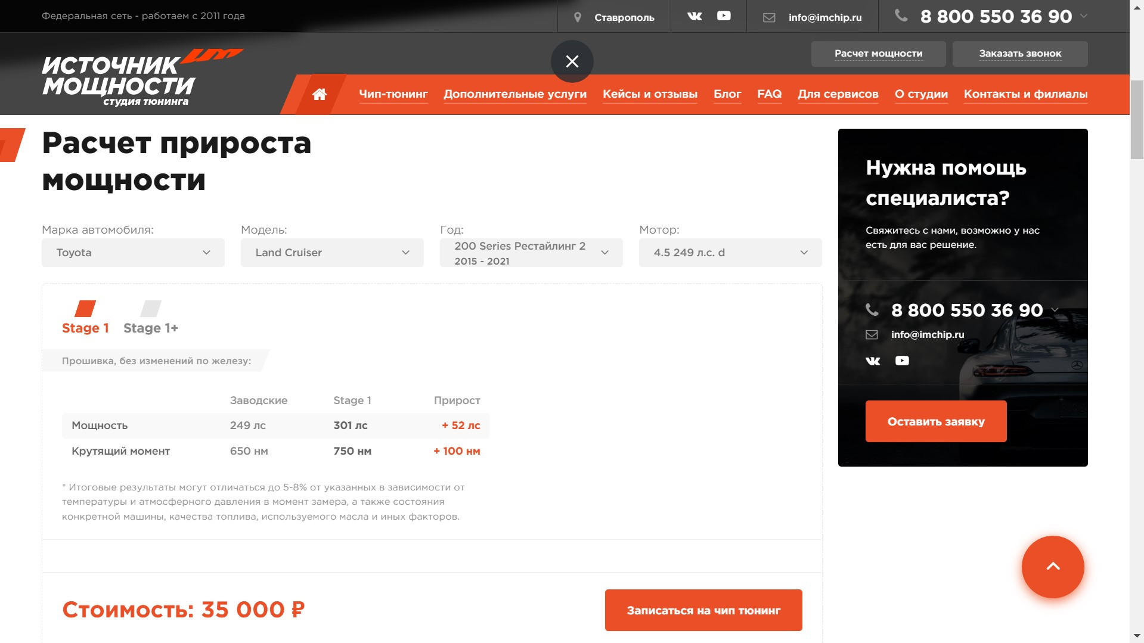
Task: Click the home icon in navigation bar
Action: [x=320, y=94]
